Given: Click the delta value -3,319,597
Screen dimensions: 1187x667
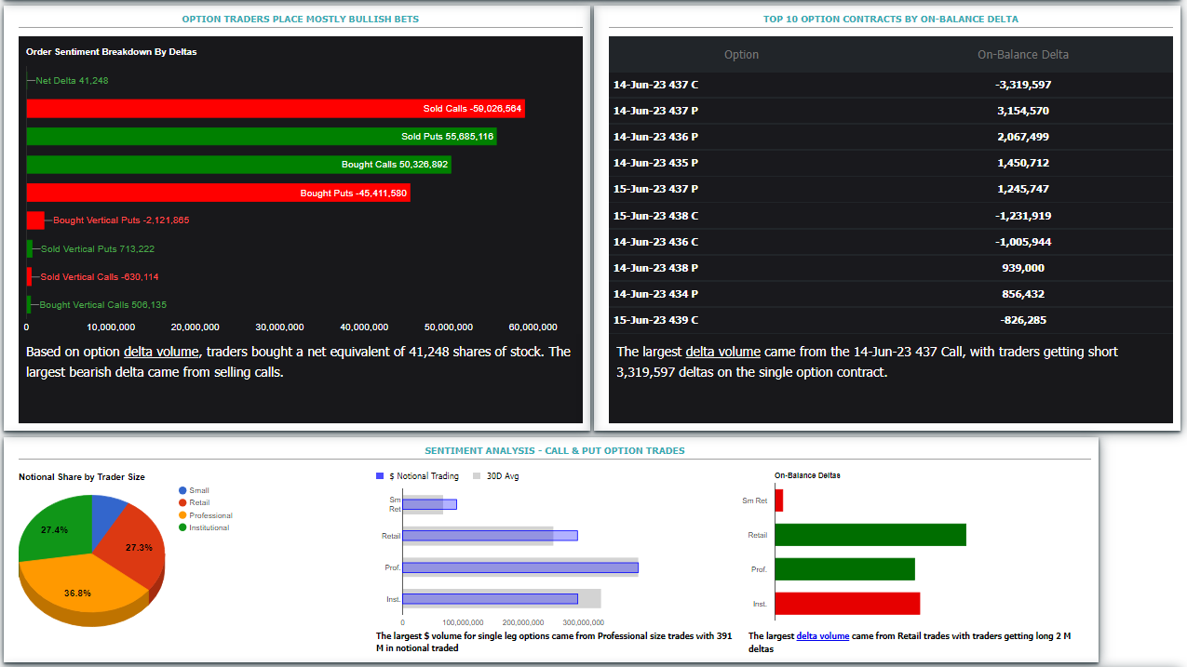Looking at the screenshot, I should [1023, 85].
